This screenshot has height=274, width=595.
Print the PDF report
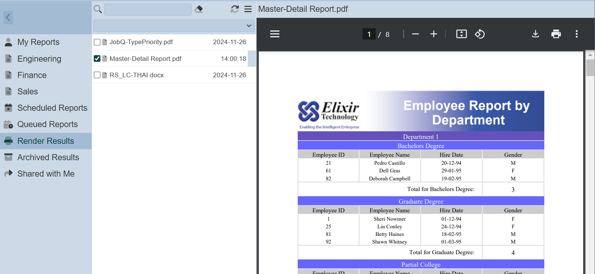(x=556, y=34)
